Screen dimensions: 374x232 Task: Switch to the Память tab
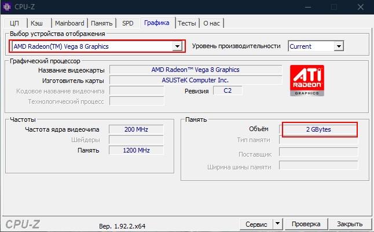[x=102, y=23]
